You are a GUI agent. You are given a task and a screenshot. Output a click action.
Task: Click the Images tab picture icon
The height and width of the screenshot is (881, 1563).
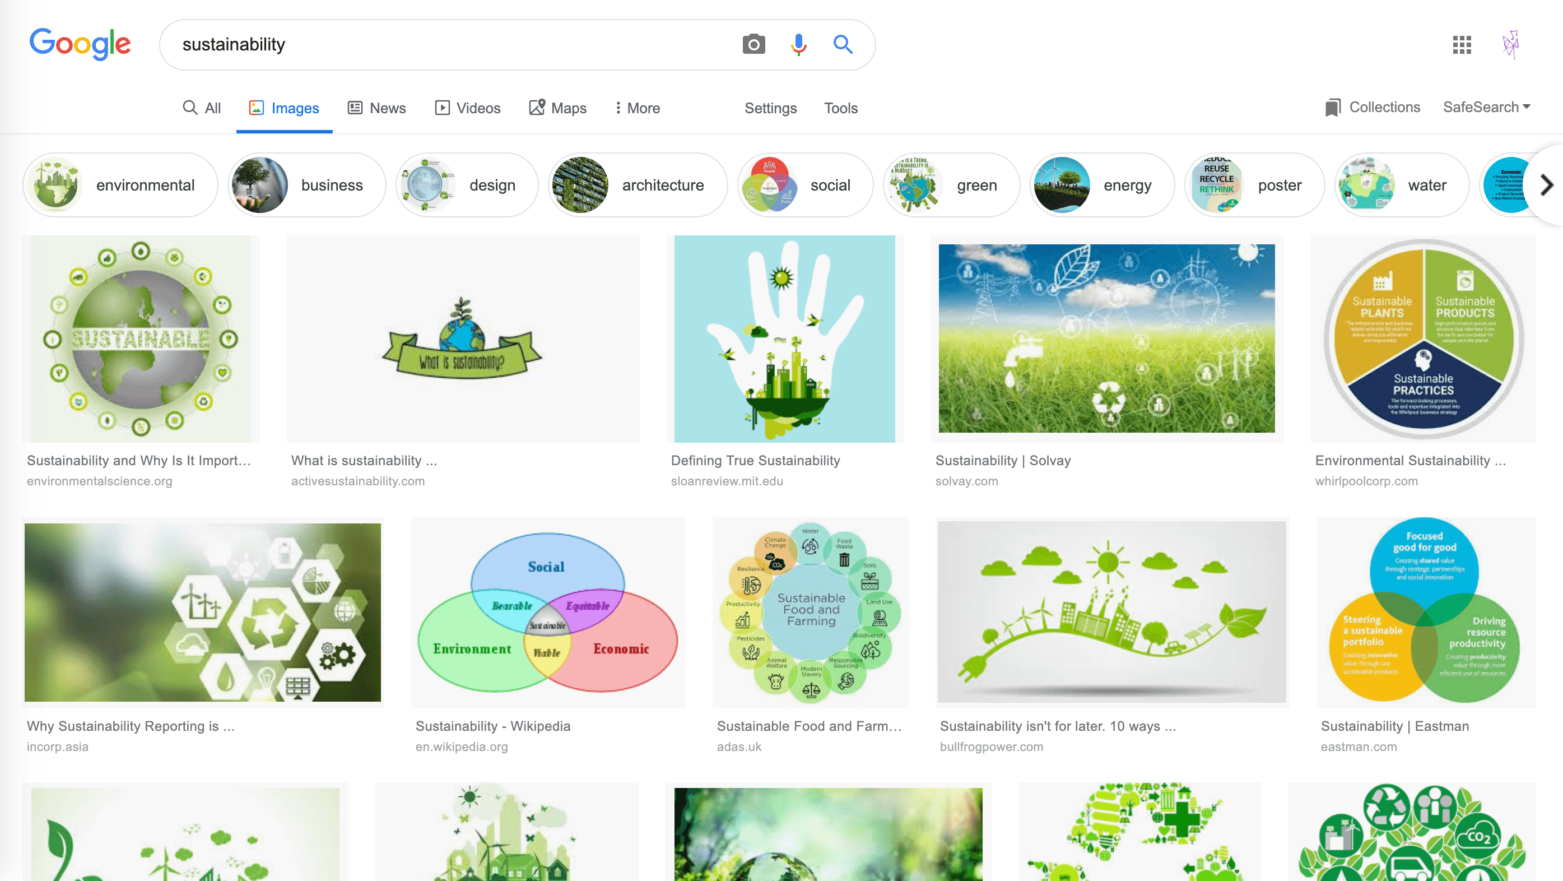pyautogui.click(x=257, y=108)
